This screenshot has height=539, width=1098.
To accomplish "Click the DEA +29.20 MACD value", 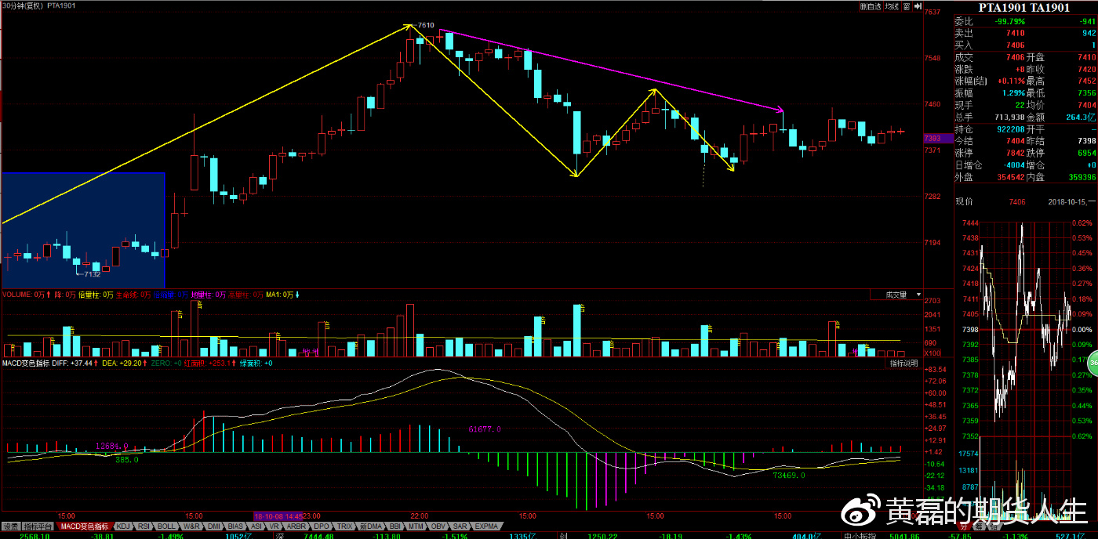I will (122, 364).
